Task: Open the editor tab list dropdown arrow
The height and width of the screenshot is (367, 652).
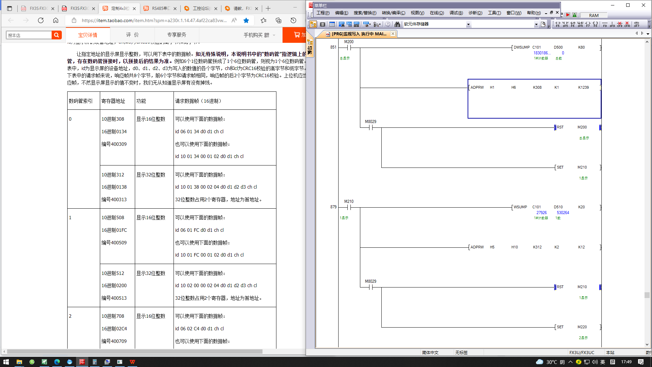Action: coord(648,34)
